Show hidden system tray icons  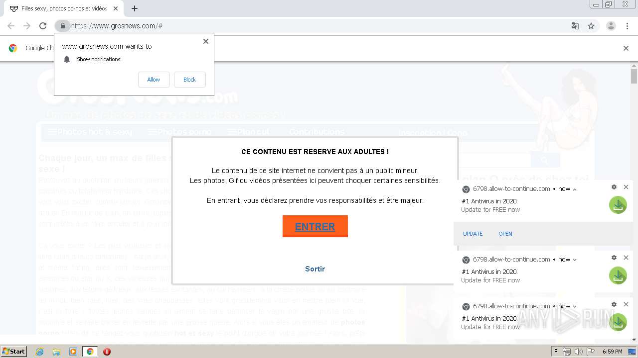(x=556, y=352)
